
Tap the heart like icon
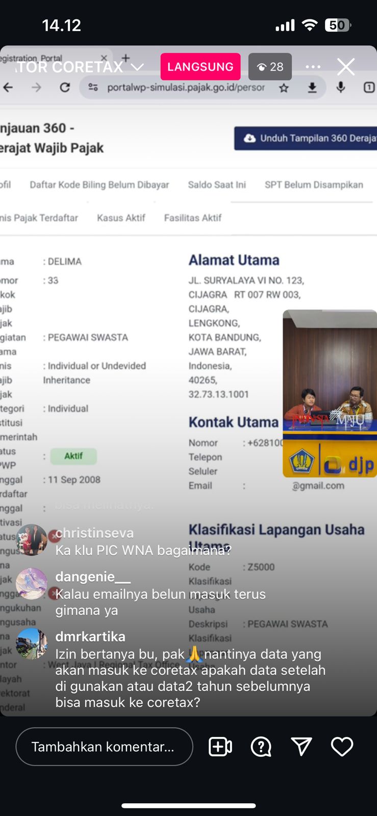(342, 747)
